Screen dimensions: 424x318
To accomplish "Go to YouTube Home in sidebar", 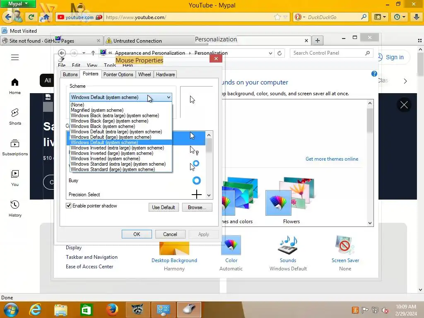I will click(x=15, y=86).
